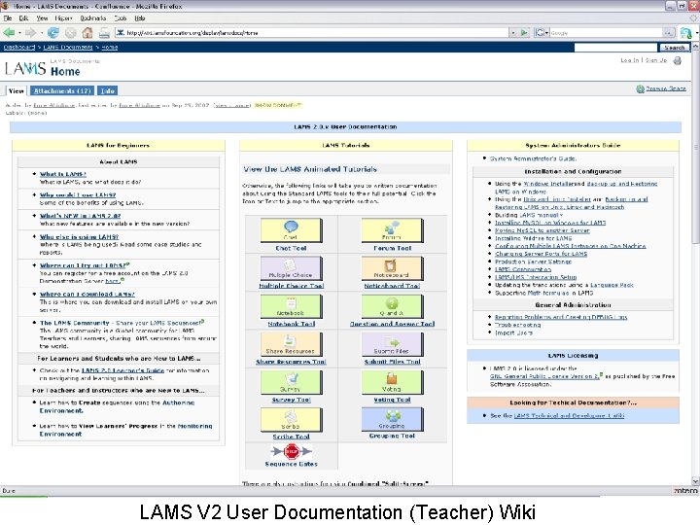The width and height of the screenshot is (700, 525).
Task: Open the Chat Tool text link
Action: 291,248
